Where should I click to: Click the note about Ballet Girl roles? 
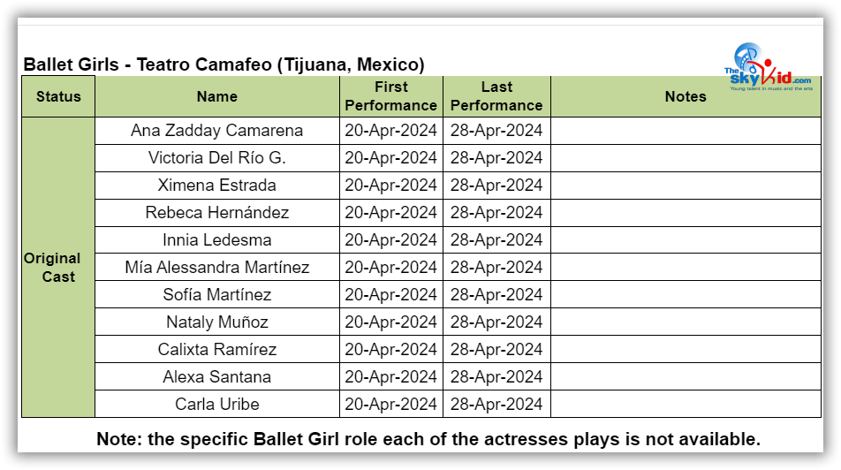point(428,439)
